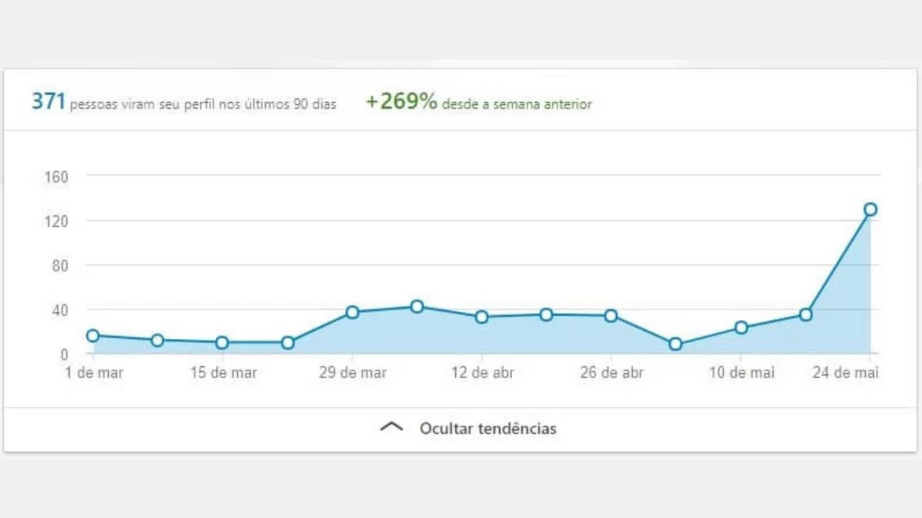This screenshot has width=922, height=518.
Task: Click the +269% weekly increase figure
Action: (401, 102)
